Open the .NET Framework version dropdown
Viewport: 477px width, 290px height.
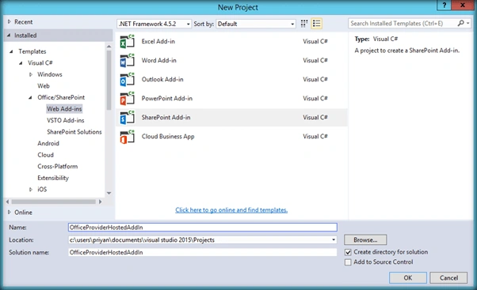click(x=155, y=24)
